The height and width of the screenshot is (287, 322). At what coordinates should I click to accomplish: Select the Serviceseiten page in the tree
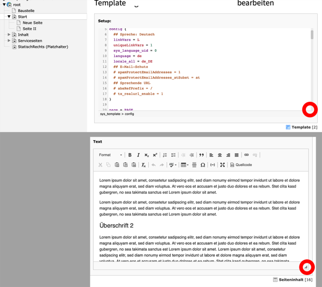pos(30,41)
